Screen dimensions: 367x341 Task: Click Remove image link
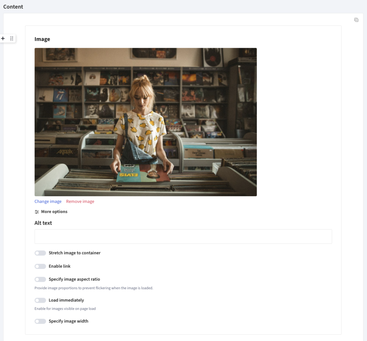(80, 202)
